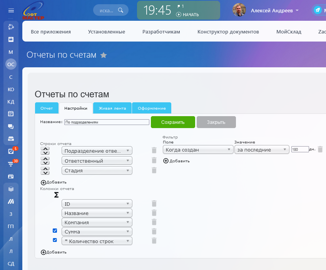Open the striped M sidebar icon

[x=11, y=202]
